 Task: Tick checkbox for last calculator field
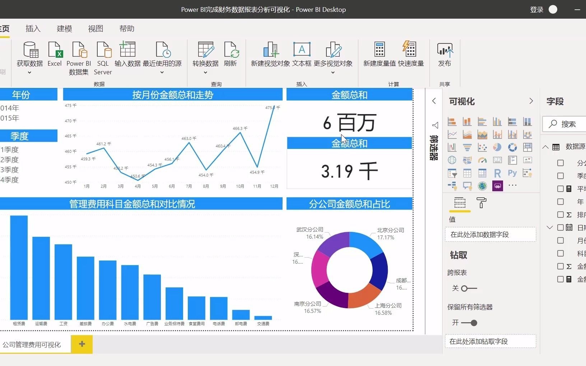pyautogui.click(x=561, y=279)
